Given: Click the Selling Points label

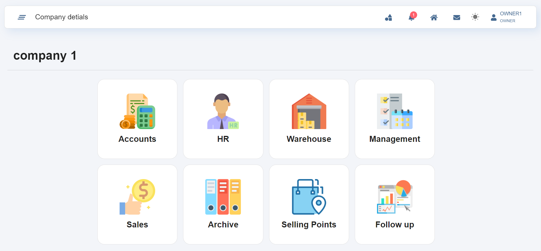Looking at the screenshot, I should (x=309, y=225).
